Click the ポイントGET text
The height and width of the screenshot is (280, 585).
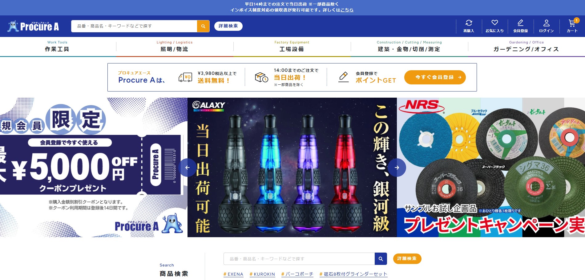[376, 80]
